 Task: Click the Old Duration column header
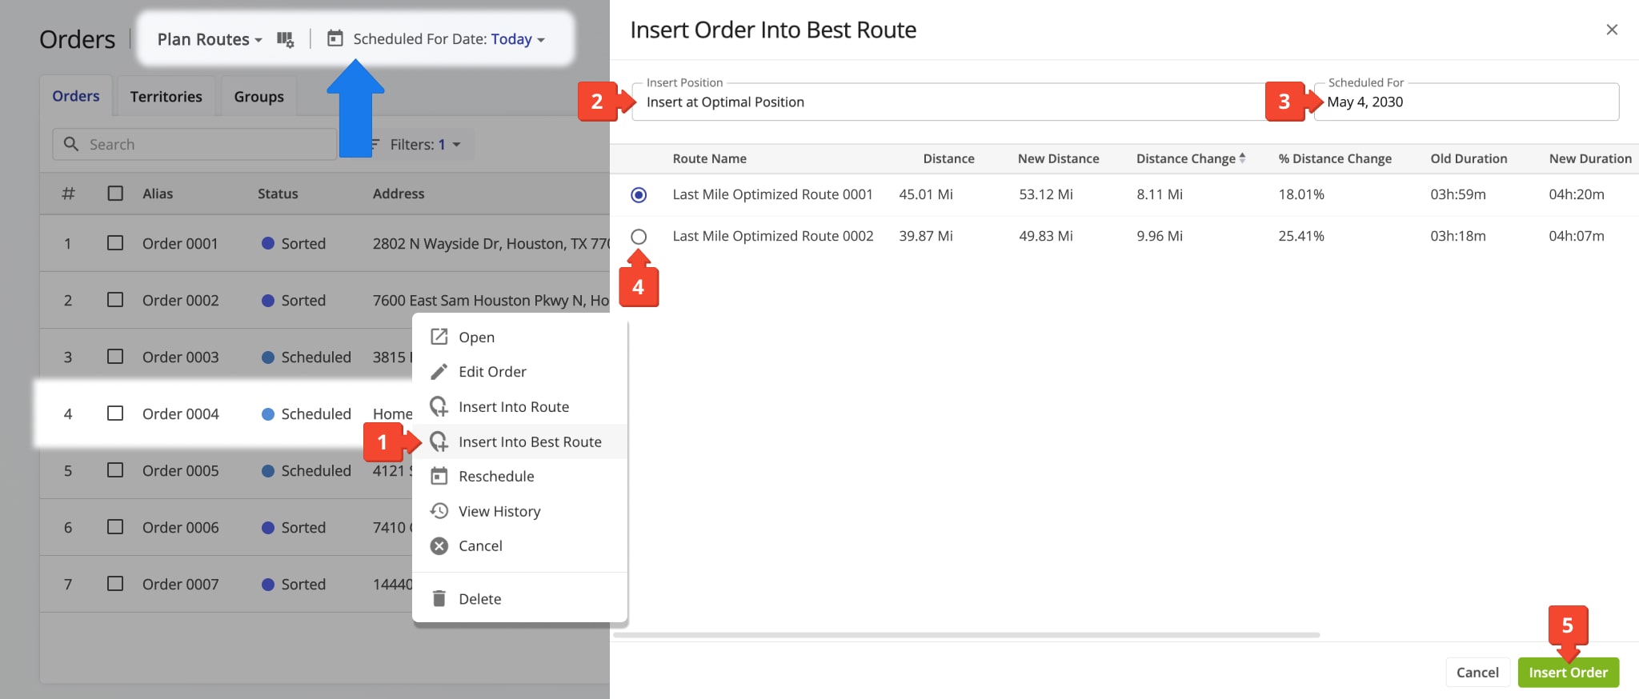click(x=1469, y=158)
